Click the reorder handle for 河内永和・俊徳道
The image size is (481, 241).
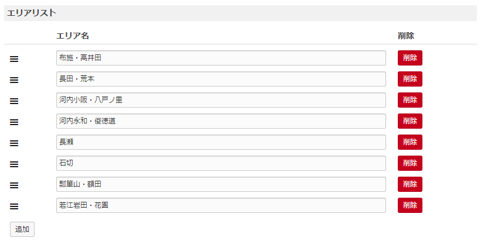click(x=14, y=122)
